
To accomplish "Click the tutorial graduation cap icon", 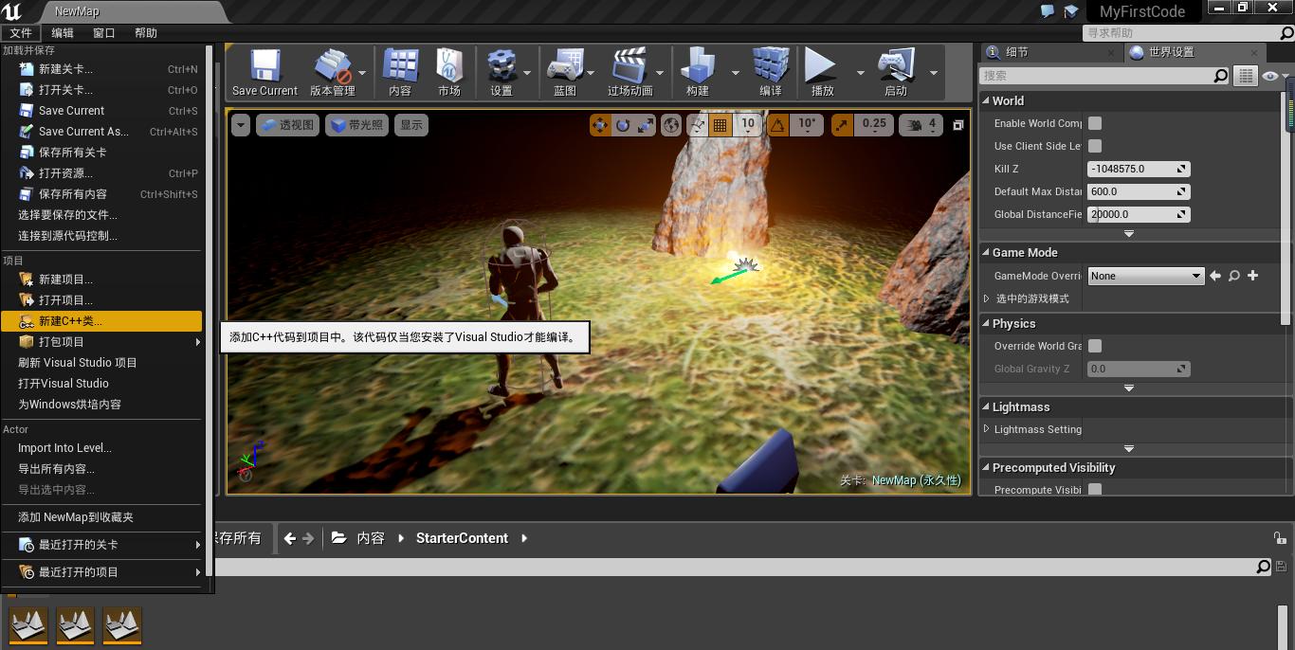I will pyautogui.click(x=1071, y=11).
